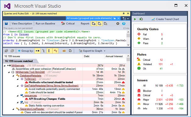Select 'API Breaking Changes: Fields' row
The image size is (191, 117).
(65, 99)
